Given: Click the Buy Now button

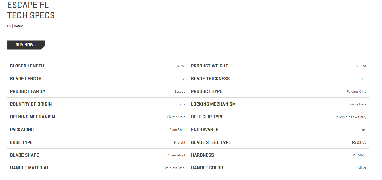Looking at the screenshot, I should (26, 45).
